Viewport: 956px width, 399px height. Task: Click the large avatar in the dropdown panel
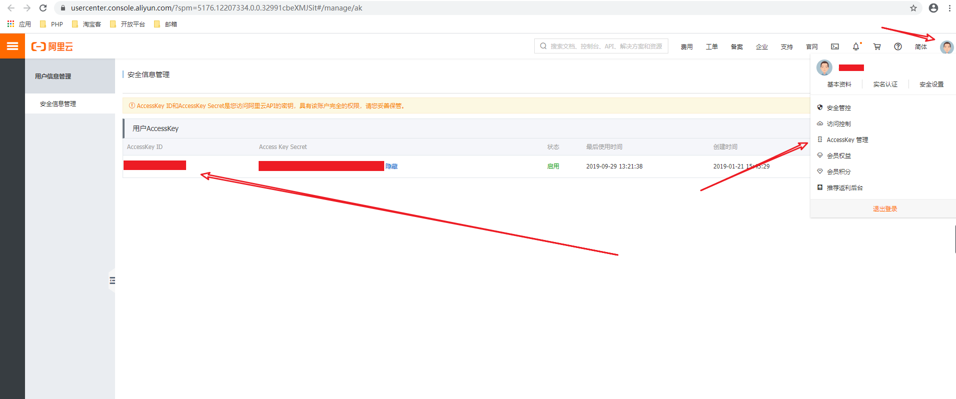pos(824,67)
